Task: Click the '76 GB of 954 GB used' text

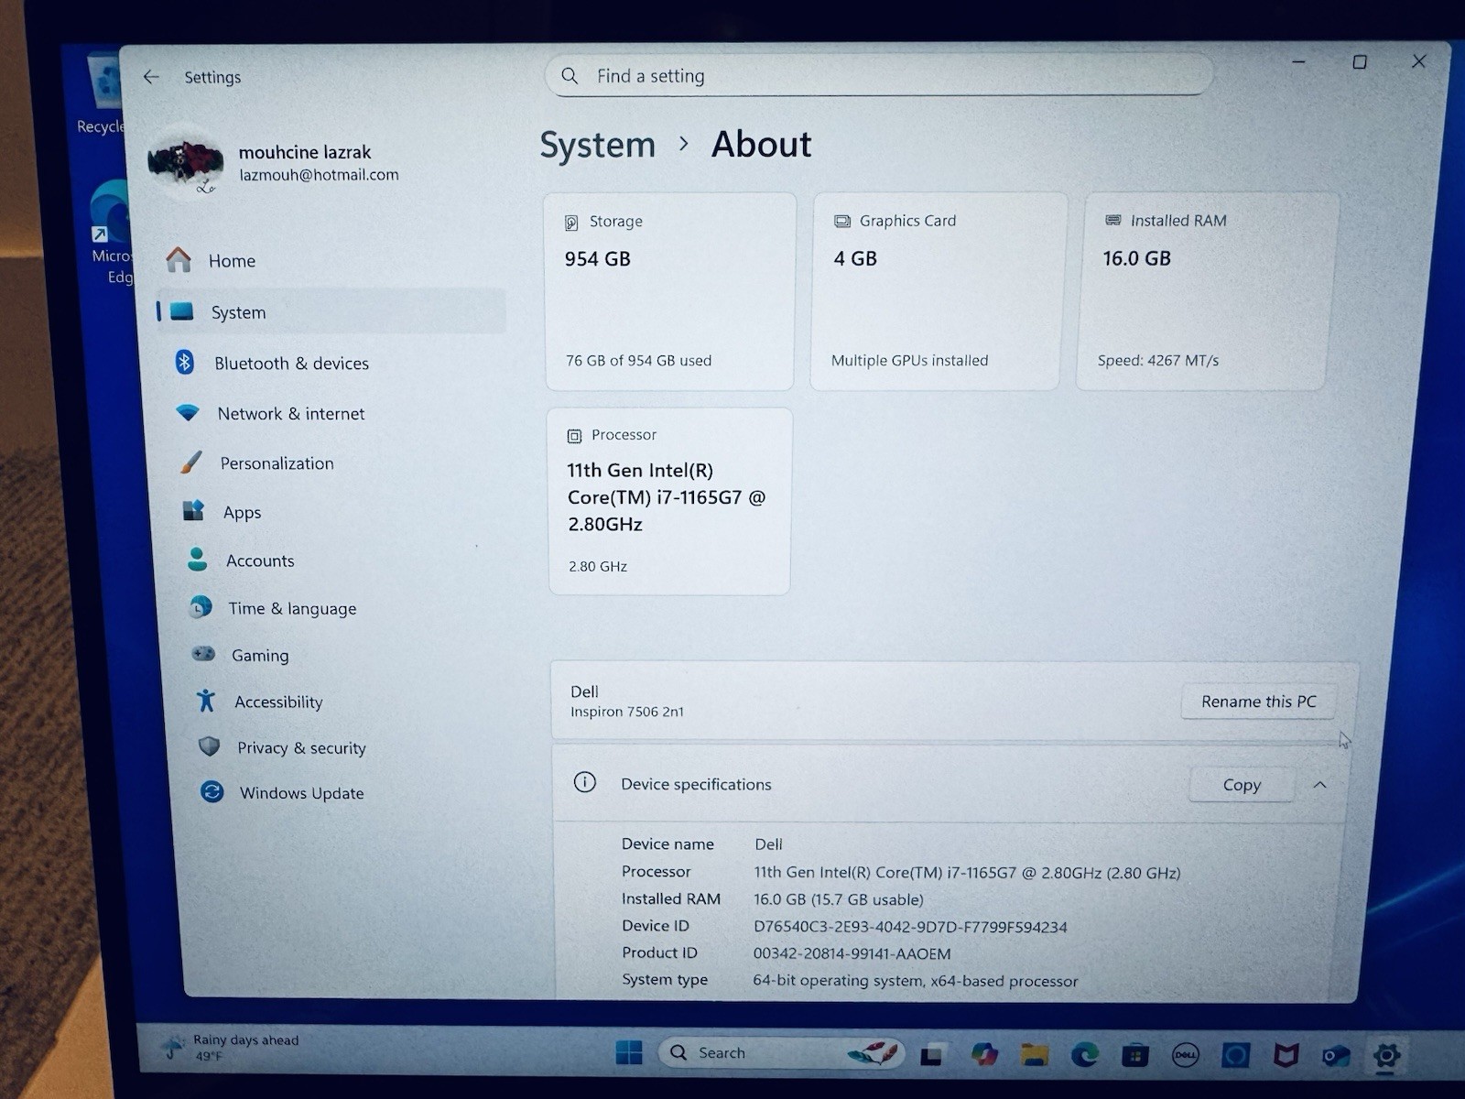Action: pyautogui.click(x=638, y=360)
